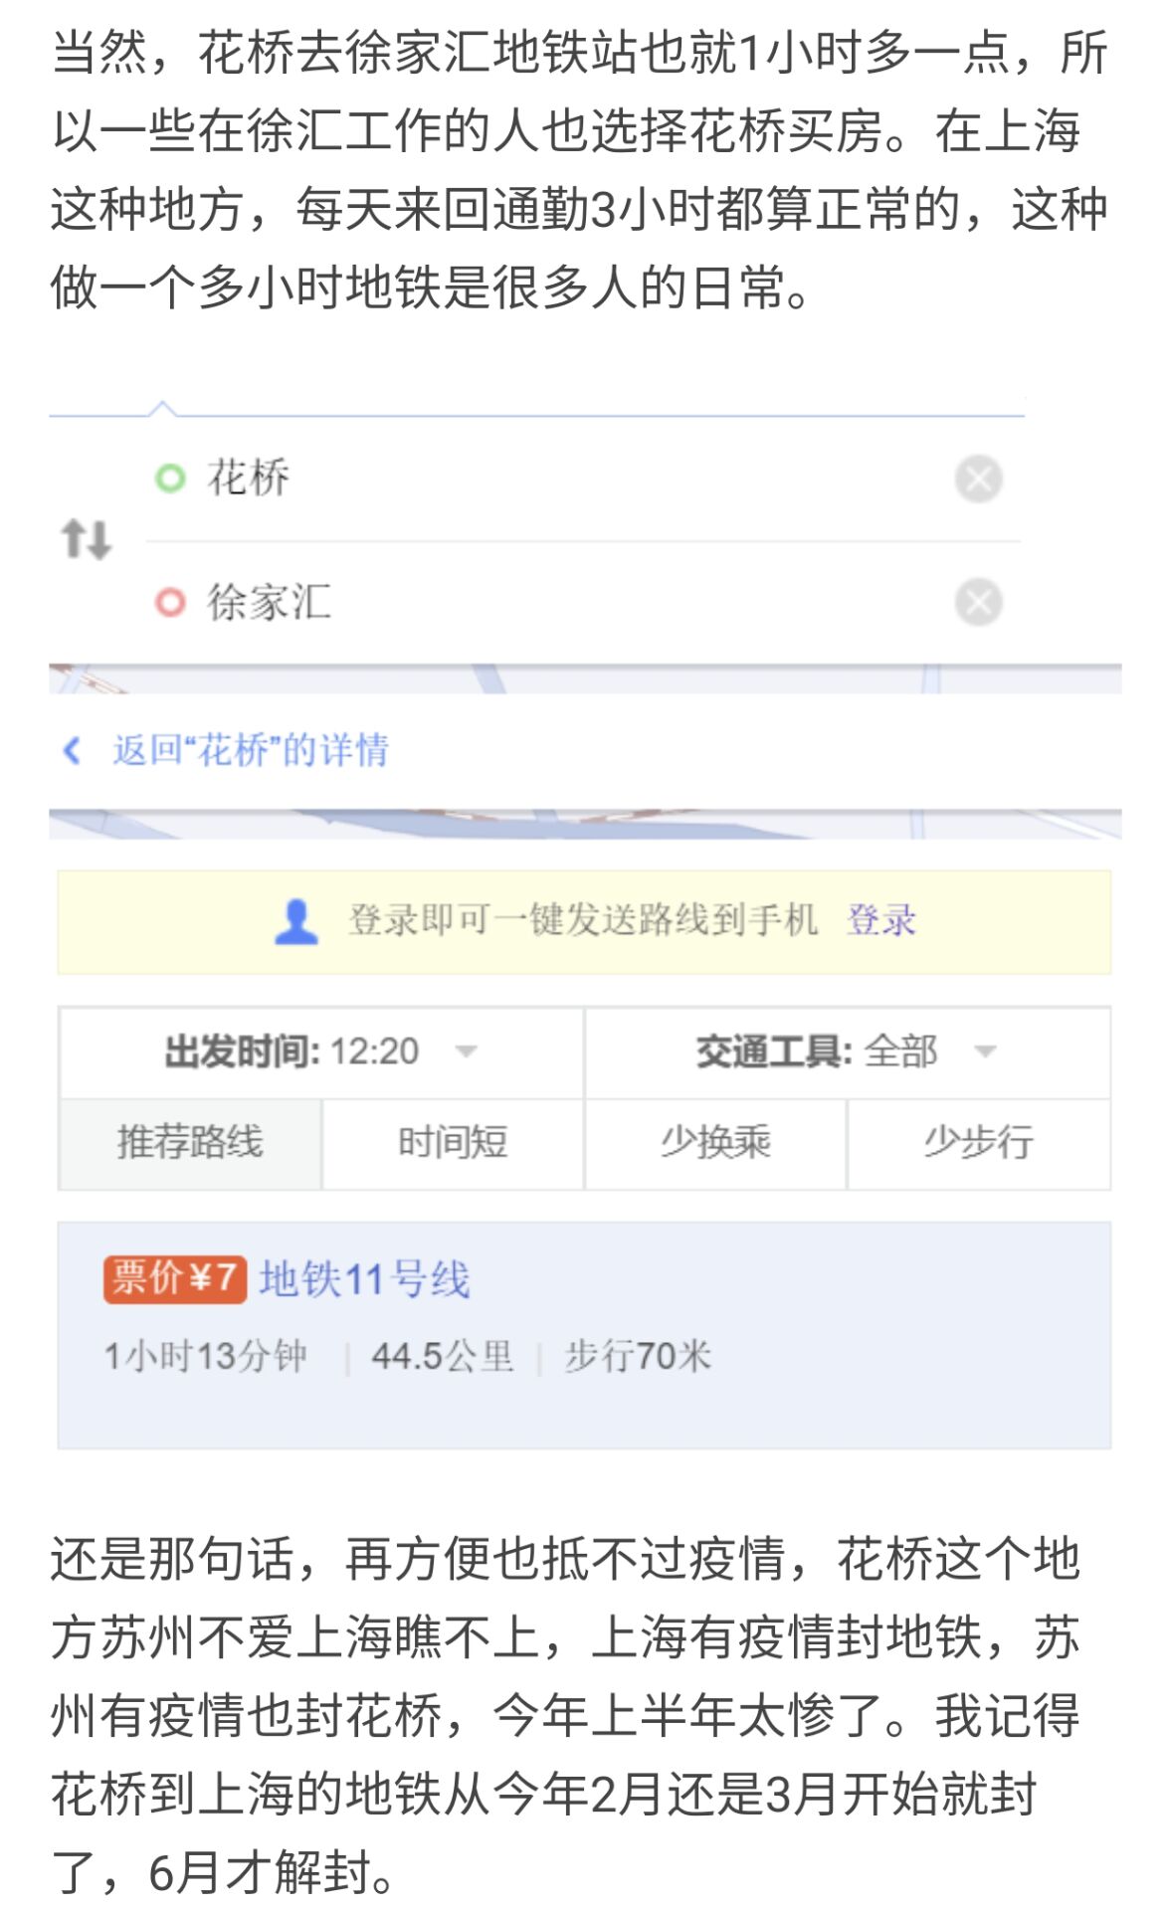Click the green origin marker circle
The width and height of the screenshot is (1168, 1910).
[x=170, y=478]
